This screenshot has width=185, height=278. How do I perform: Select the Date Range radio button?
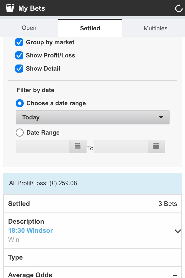[x=20, y=133]
